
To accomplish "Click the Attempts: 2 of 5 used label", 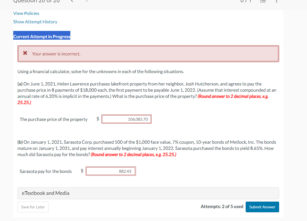I will coord(222,206).
